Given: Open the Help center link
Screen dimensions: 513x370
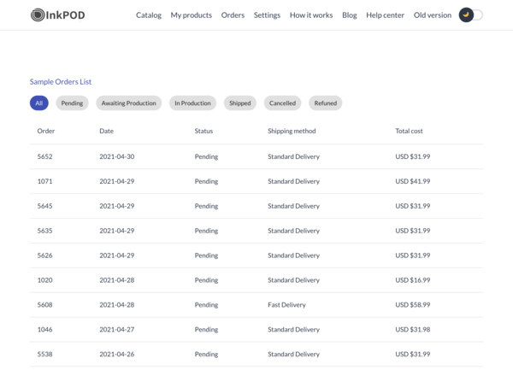Looking at the screenshot, I should (x=385, y=15).
